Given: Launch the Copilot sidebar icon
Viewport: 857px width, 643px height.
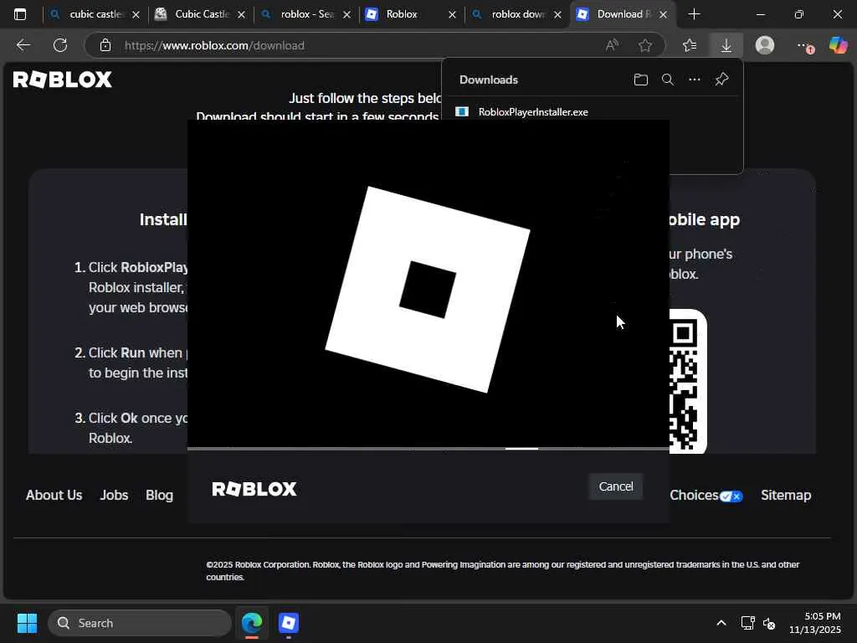Looking at the screenshot, I should [x=838, y=45].
